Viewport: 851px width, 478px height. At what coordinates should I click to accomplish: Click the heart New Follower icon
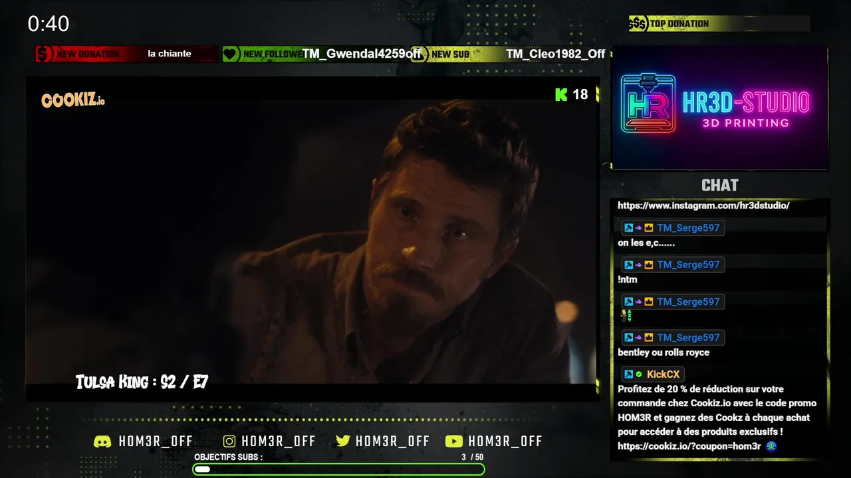[x=231, y=54]
